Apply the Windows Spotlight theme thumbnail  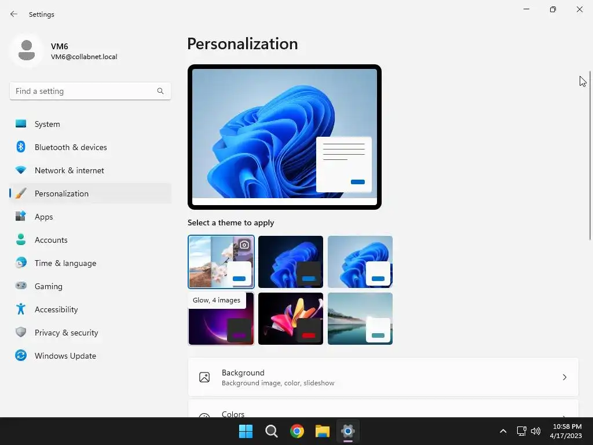pyautogui.click(x=221, y=262)
